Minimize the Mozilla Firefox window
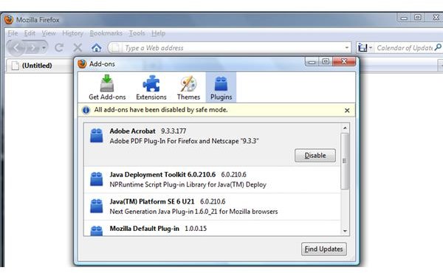 [404, 18]
